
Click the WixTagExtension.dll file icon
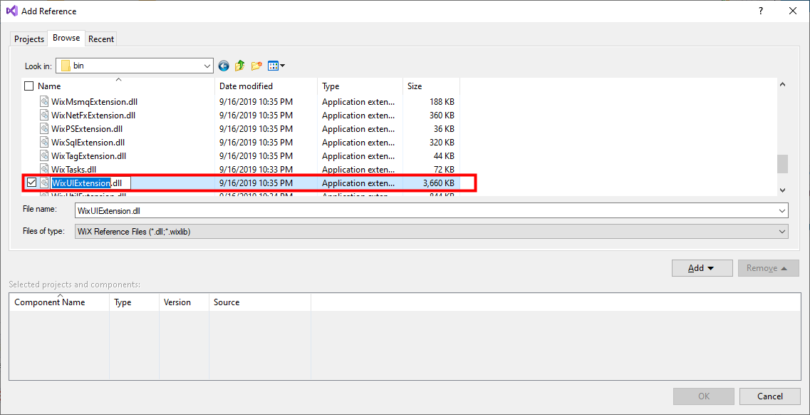[45, 155]
